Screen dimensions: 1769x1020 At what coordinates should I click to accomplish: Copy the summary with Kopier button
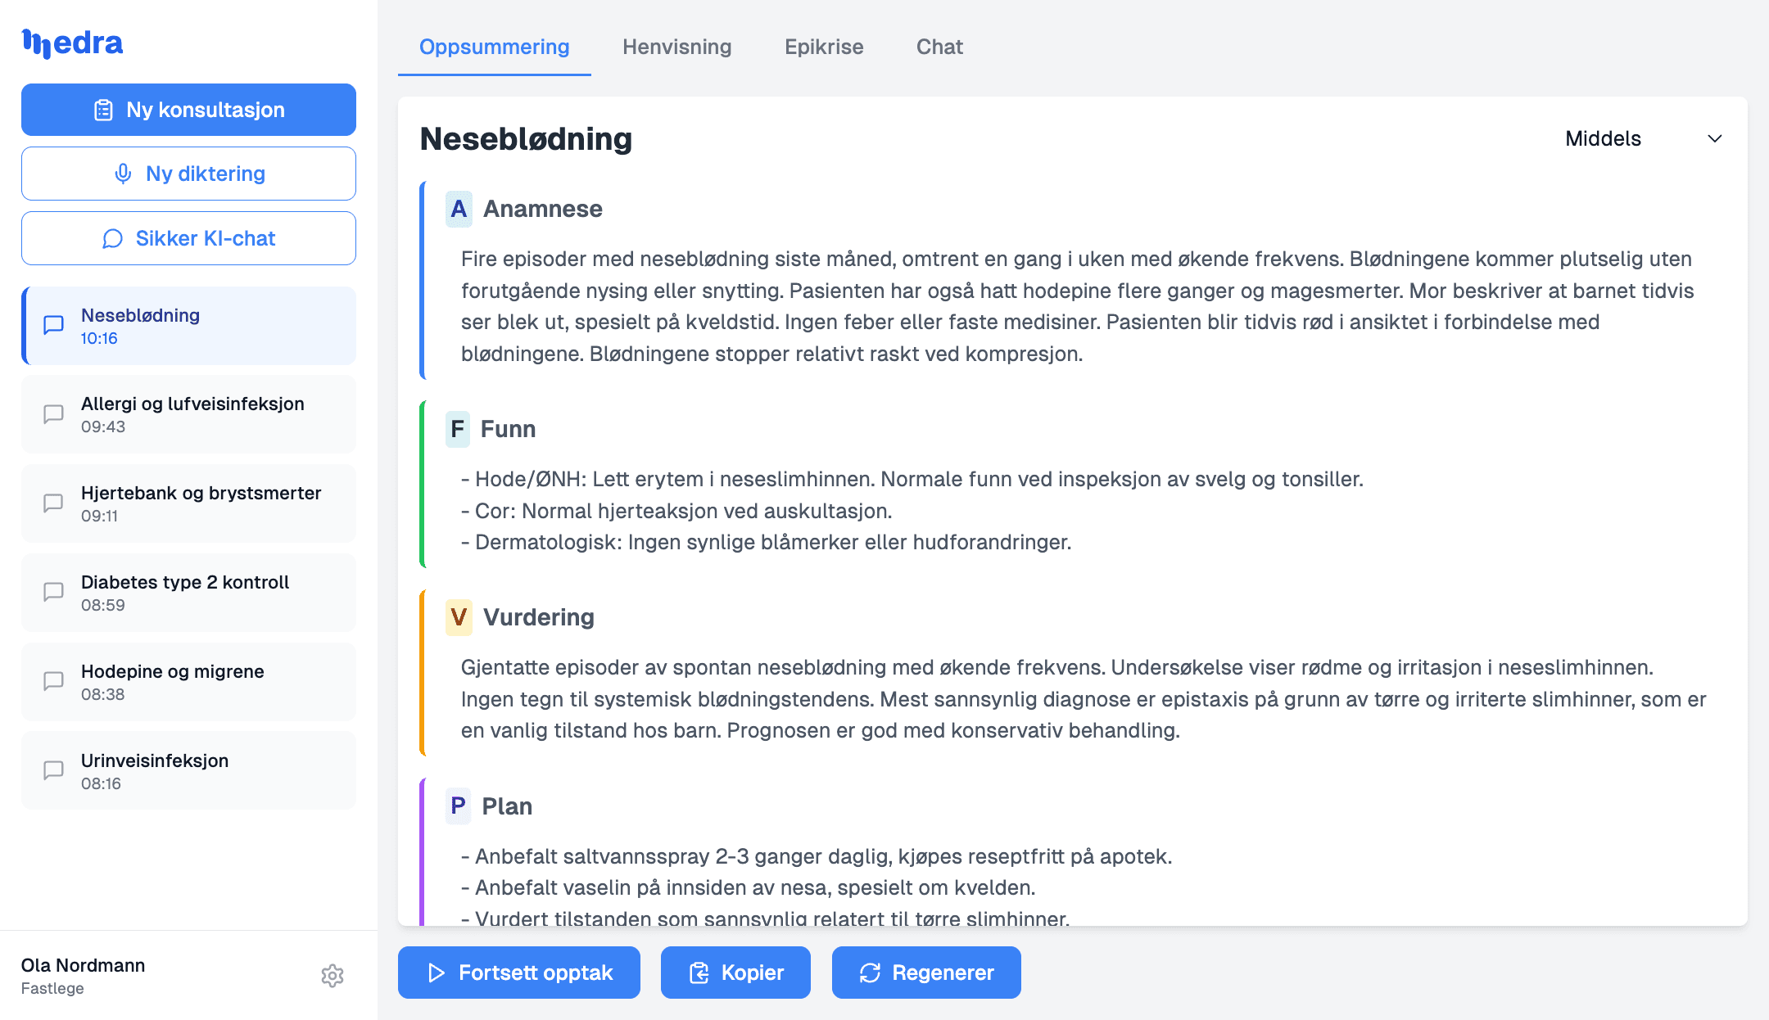735,973
